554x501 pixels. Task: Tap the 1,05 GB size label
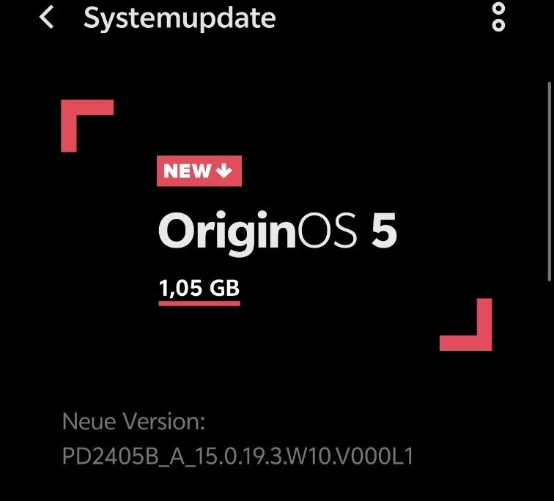point(199,288)
